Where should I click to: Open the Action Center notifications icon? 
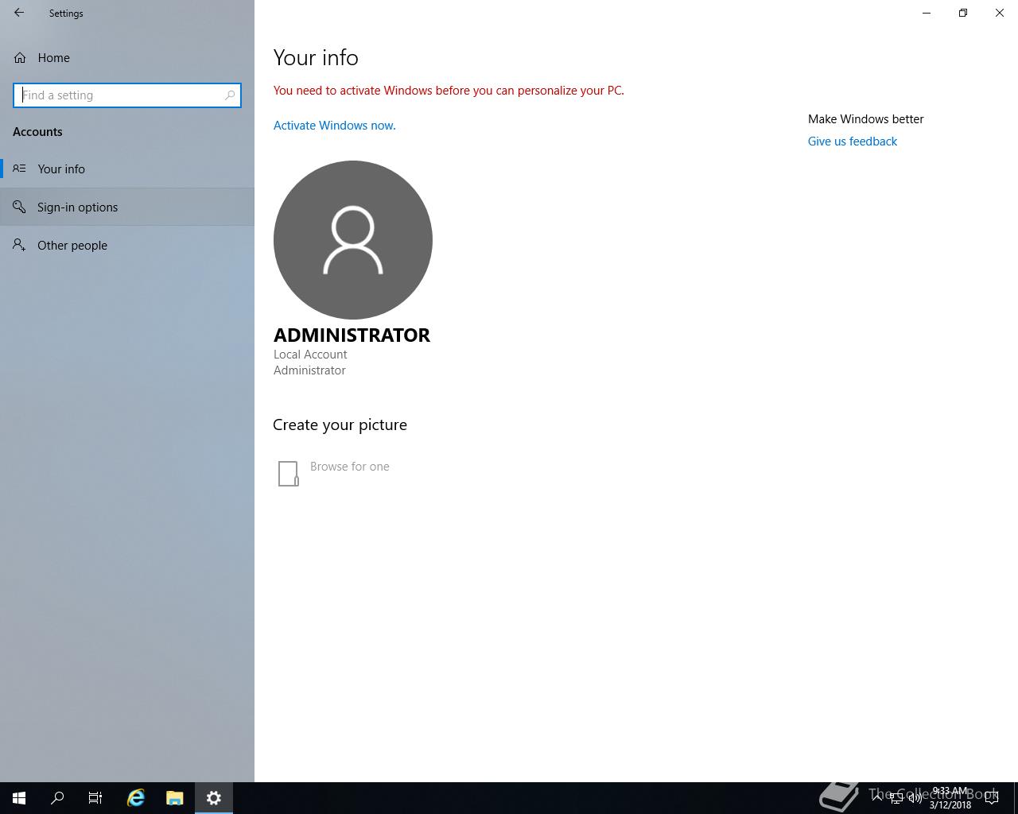click(x=992, y=798)
